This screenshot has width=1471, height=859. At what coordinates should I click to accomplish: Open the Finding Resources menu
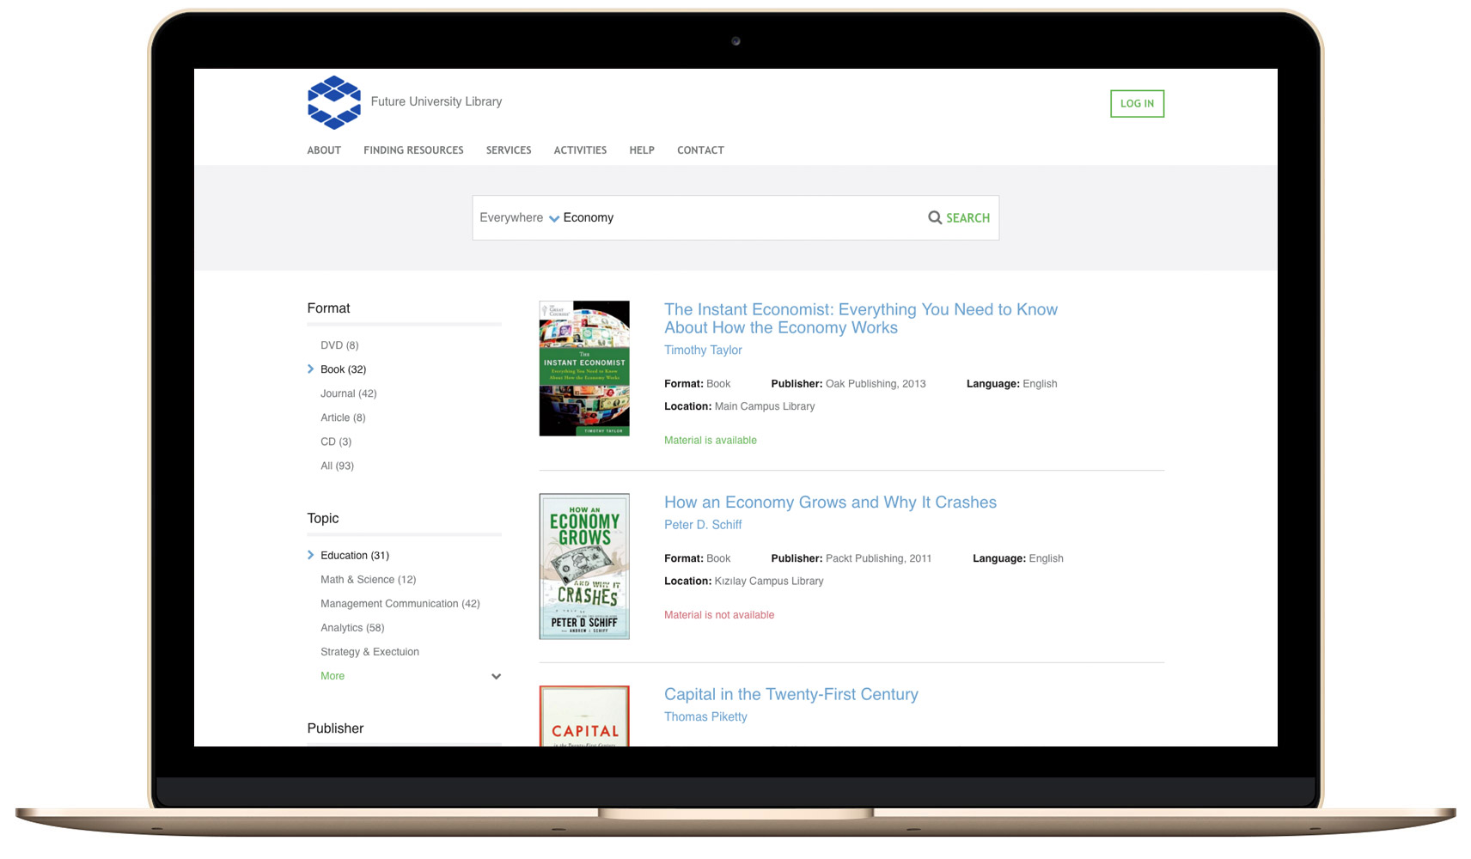413,150
